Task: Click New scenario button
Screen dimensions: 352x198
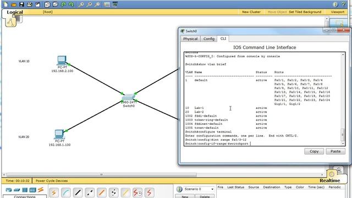Action: (185, 196)
